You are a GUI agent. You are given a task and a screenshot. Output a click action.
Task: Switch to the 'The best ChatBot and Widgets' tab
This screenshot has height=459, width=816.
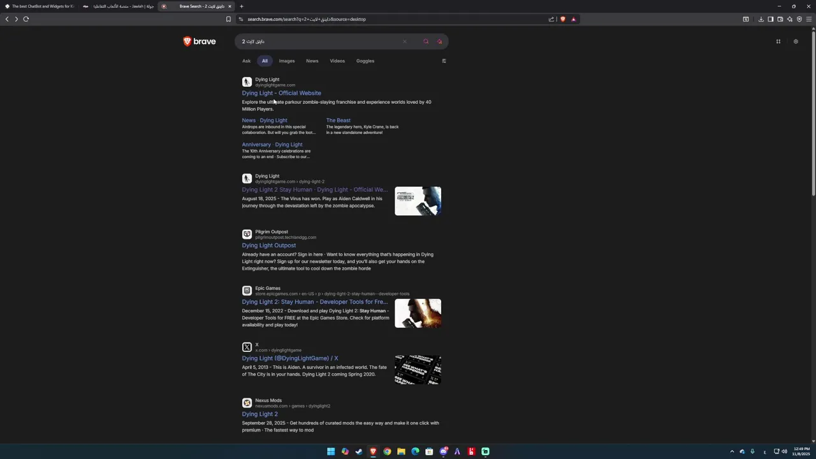click(x=39, y=6)
